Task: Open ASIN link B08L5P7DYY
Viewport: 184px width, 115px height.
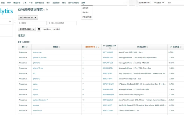Action: click(x=108, y=79)
